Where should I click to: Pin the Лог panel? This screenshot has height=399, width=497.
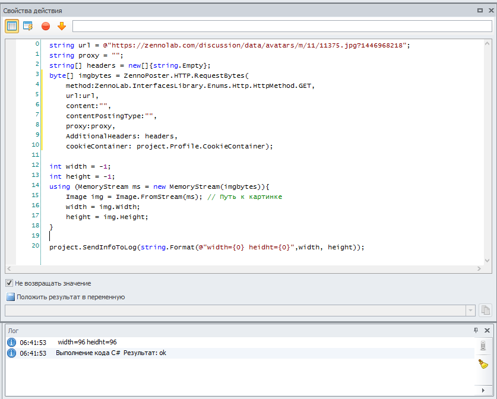click(476, 330)
